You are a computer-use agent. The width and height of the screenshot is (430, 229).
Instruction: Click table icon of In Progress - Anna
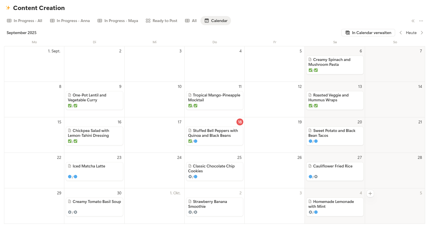click(52, 21)
